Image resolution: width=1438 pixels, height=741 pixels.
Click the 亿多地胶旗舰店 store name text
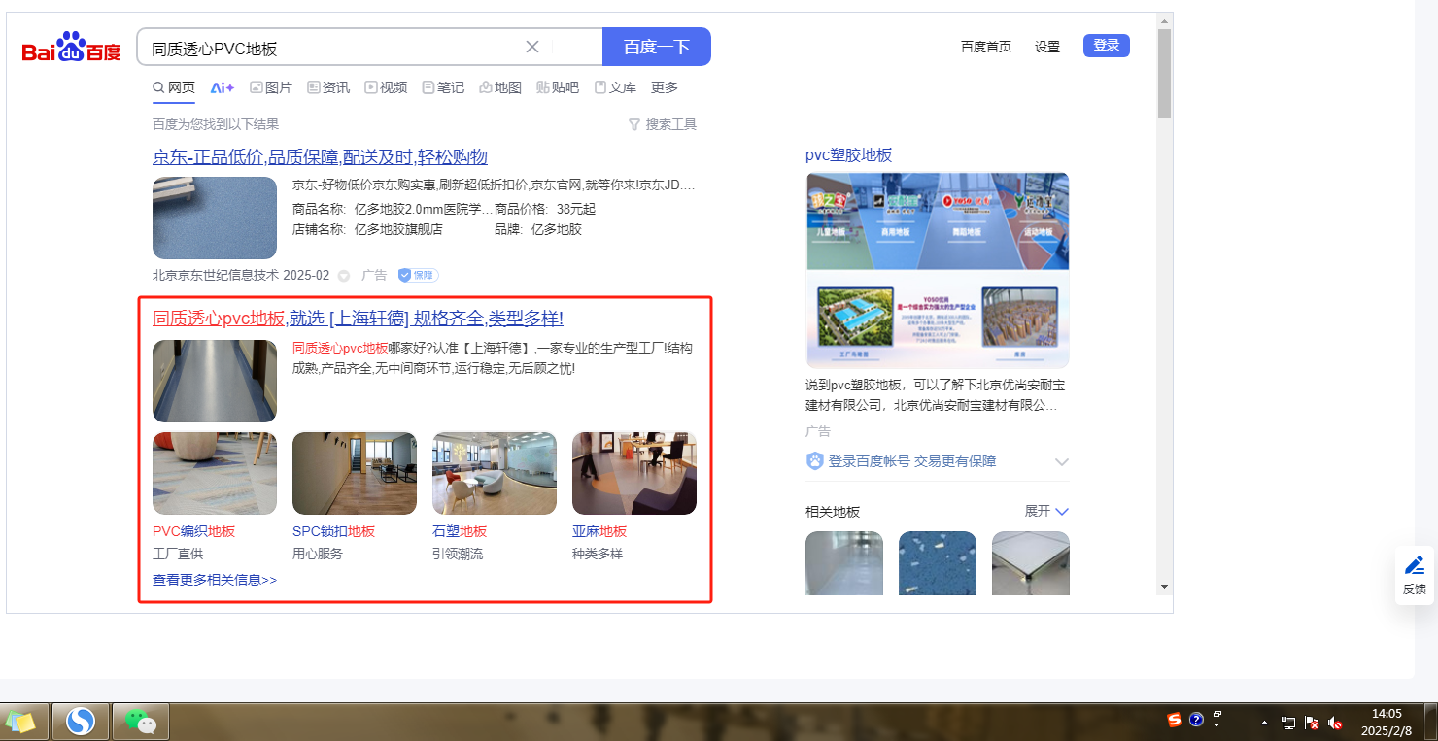click(398, 229)
